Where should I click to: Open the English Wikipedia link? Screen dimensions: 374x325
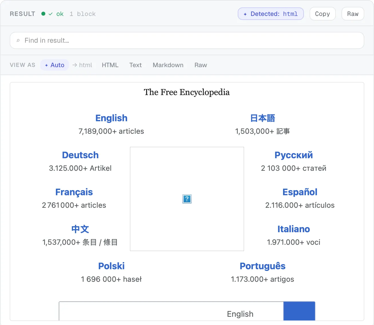pyautogui.click(x=111, y=118)
